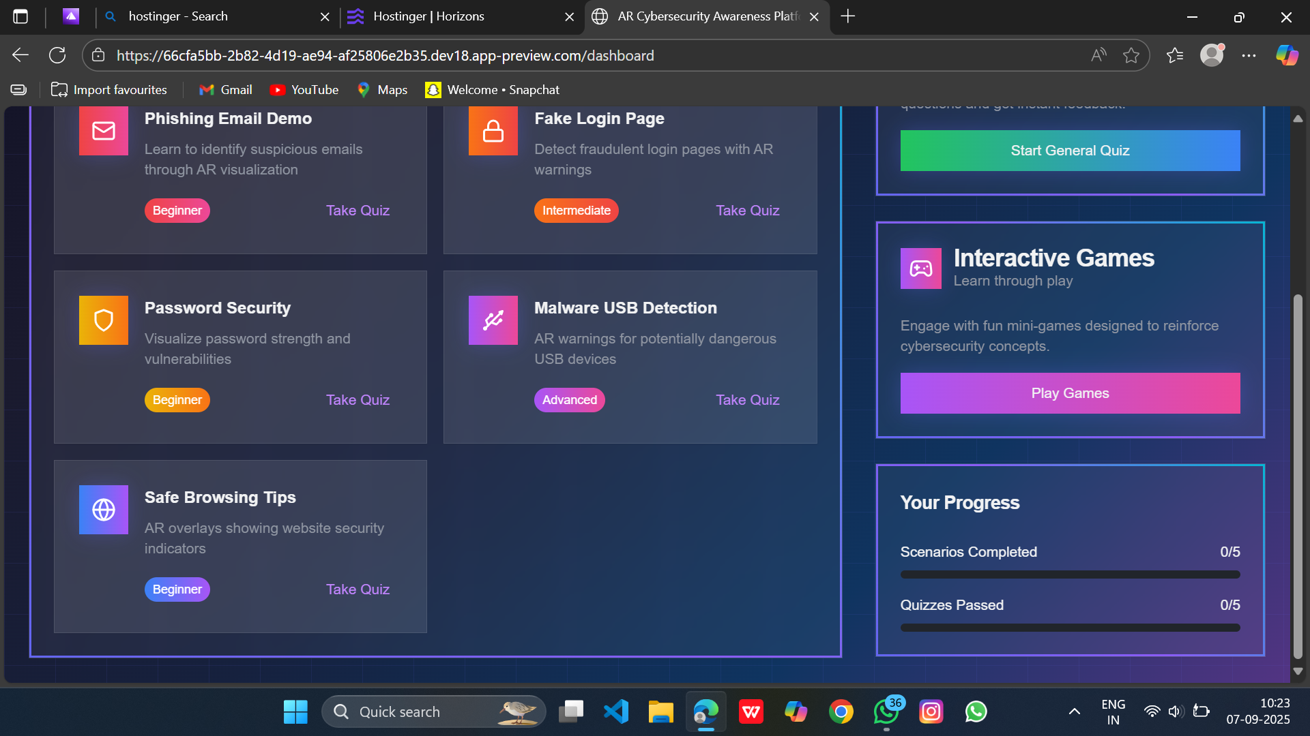The height and width of the screenshot is (736, 1310).
Task: Click the Play Games button
Action: [x=1070, y=393]
